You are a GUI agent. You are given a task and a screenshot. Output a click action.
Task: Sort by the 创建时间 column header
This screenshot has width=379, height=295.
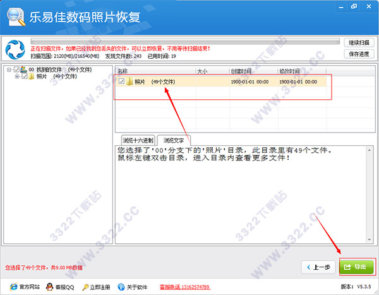click(x=253, y=71)
